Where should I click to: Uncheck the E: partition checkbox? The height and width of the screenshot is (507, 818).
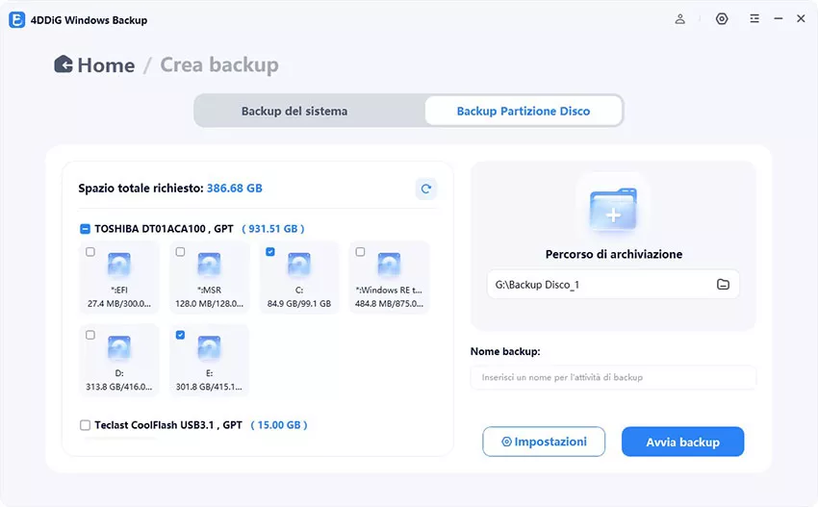(x=181, y=335)
